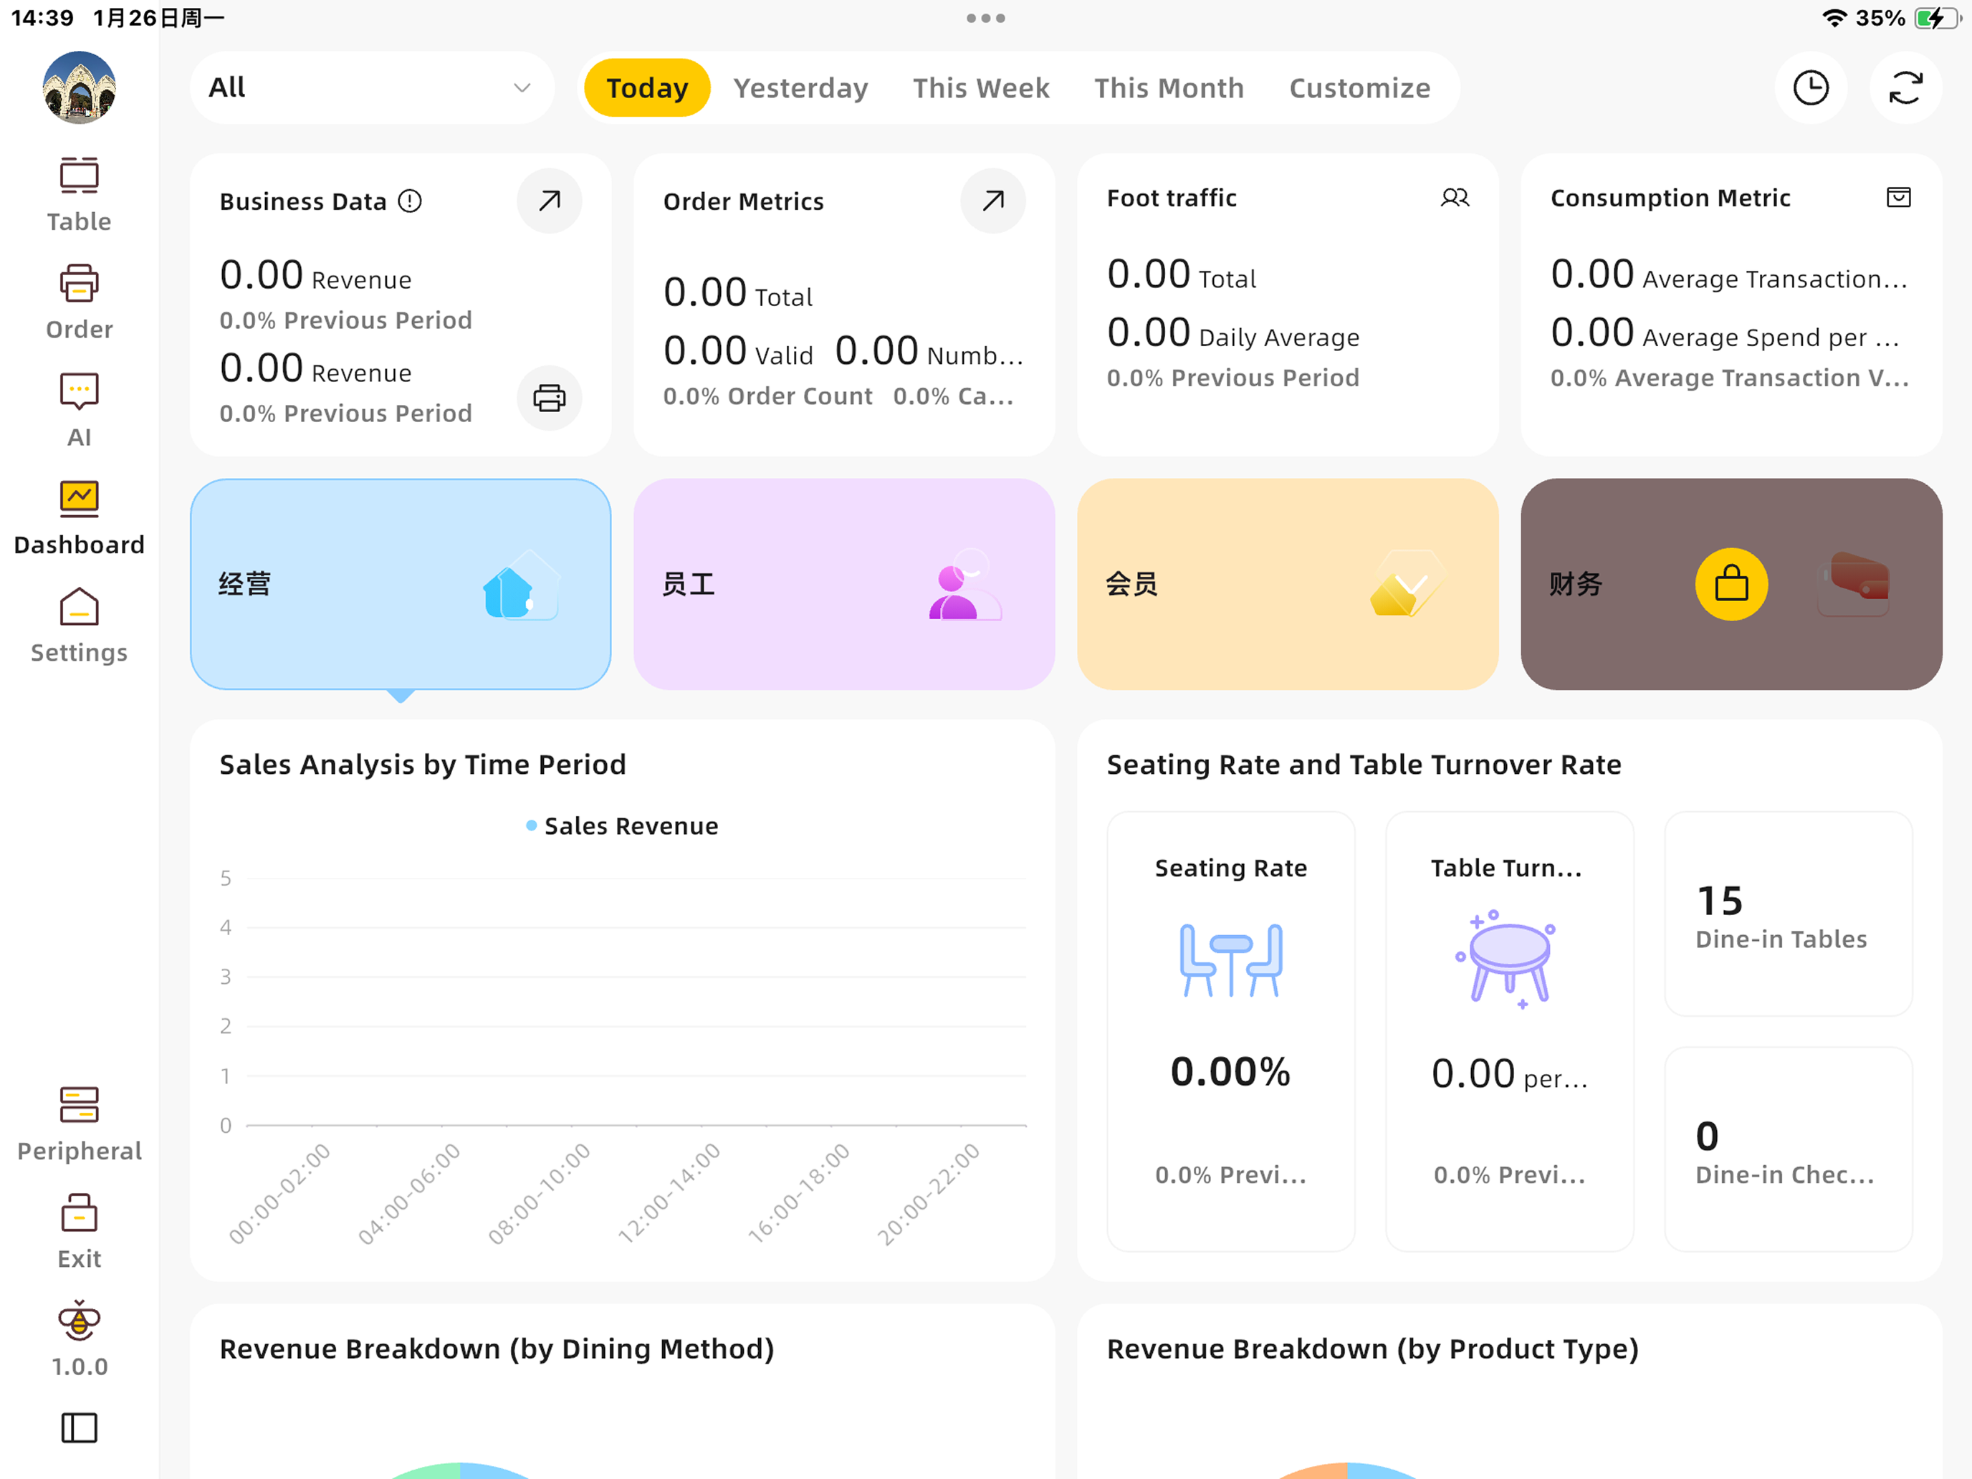1972x1479 pixels.
Task: Refresh the dashboard data
Action: [1906, 87]
